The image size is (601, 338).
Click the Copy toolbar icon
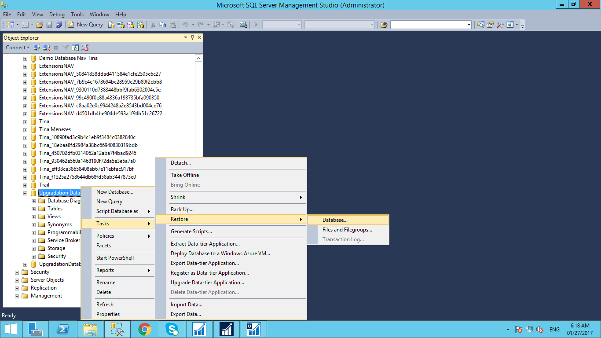[162, 25]
